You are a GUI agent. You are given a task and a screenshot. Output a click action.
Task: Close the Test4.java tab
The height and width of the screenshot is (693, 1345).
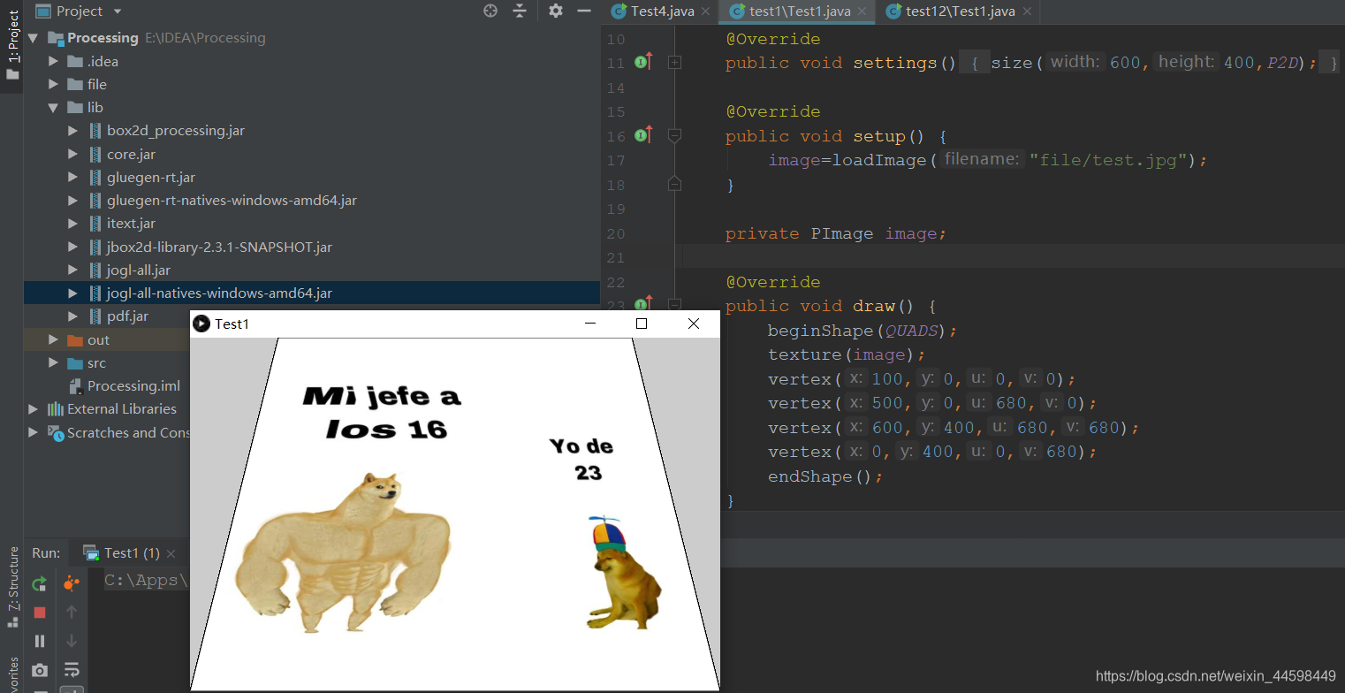(705, 11)
